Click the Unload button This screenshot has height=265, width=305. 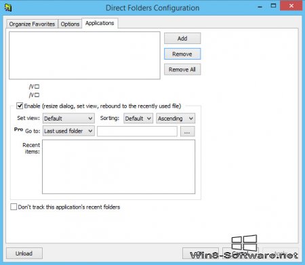[24, 253]
